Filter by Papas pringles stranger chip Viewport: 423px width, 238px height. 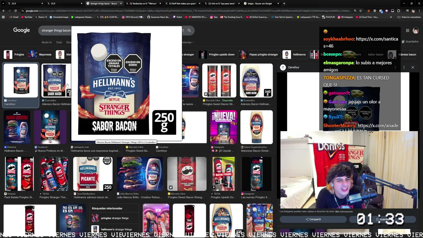pyautogui.click(x=259, y=55)
